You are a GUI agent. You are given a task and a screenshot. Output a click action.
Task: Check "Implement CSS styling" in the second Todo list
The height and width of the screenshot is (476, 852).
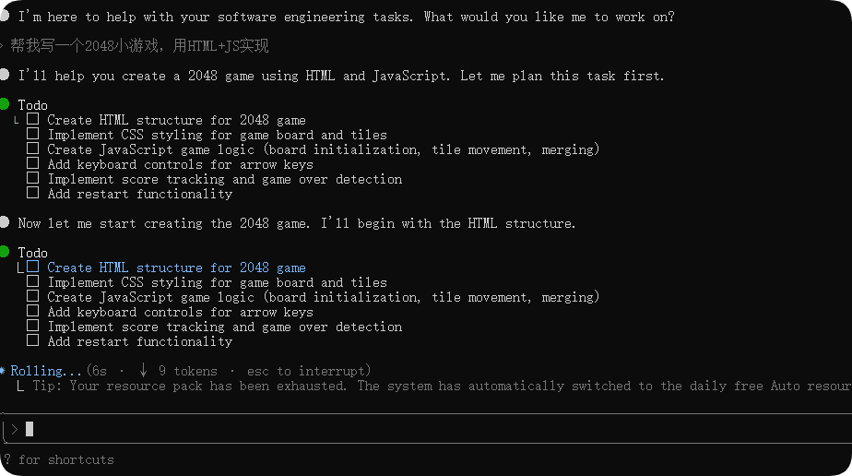coord(33,282)
